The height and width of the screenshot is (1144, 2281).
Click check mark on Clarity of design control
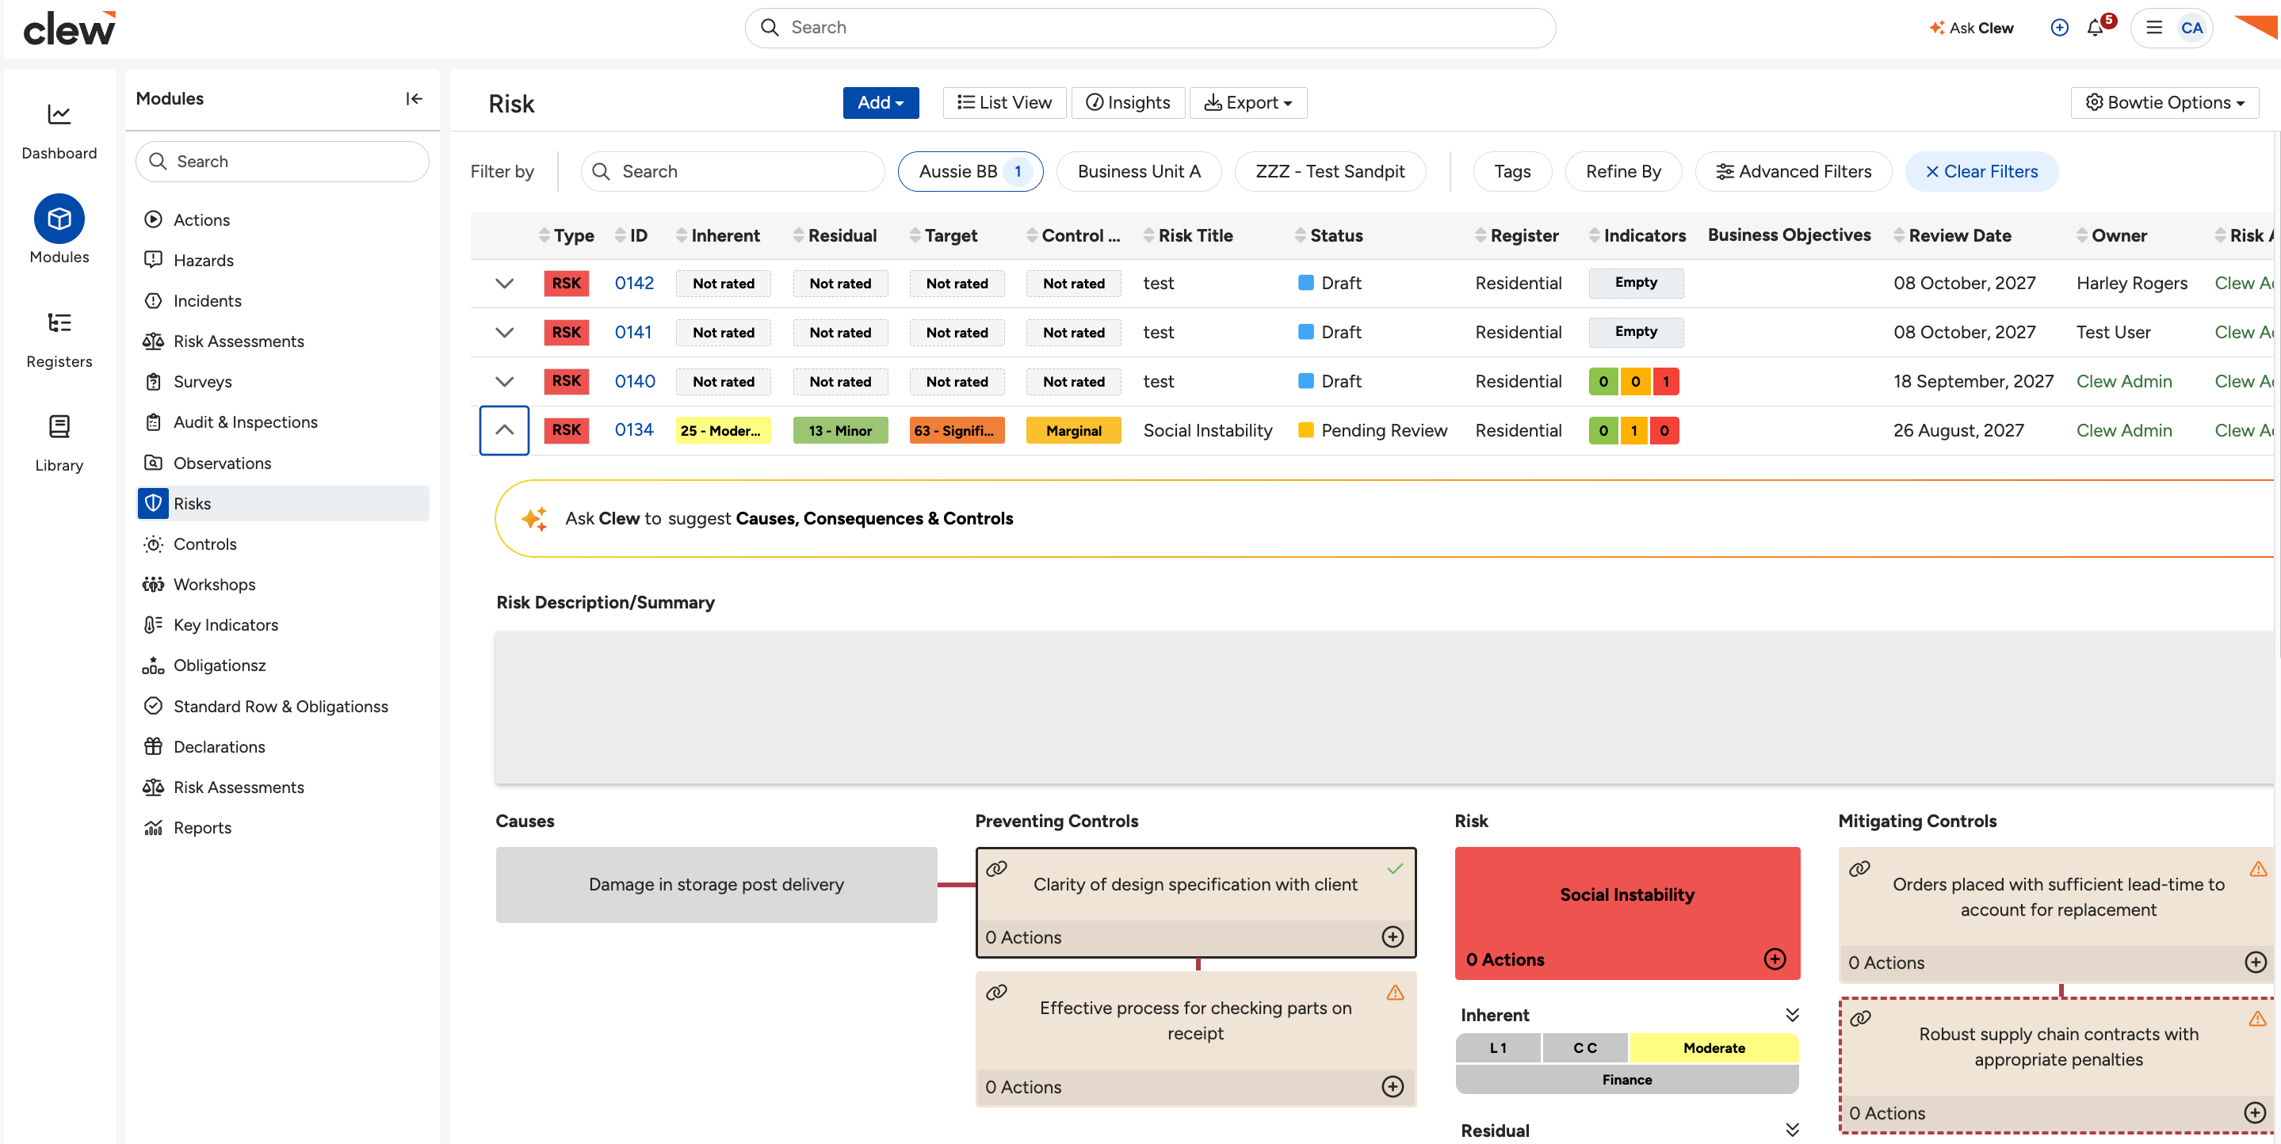click(x=1395, y=868)
